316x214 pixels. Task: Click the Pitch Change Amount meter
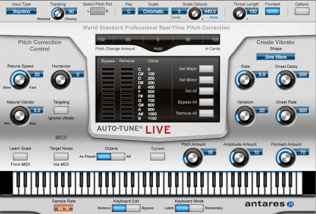point(158,40)
